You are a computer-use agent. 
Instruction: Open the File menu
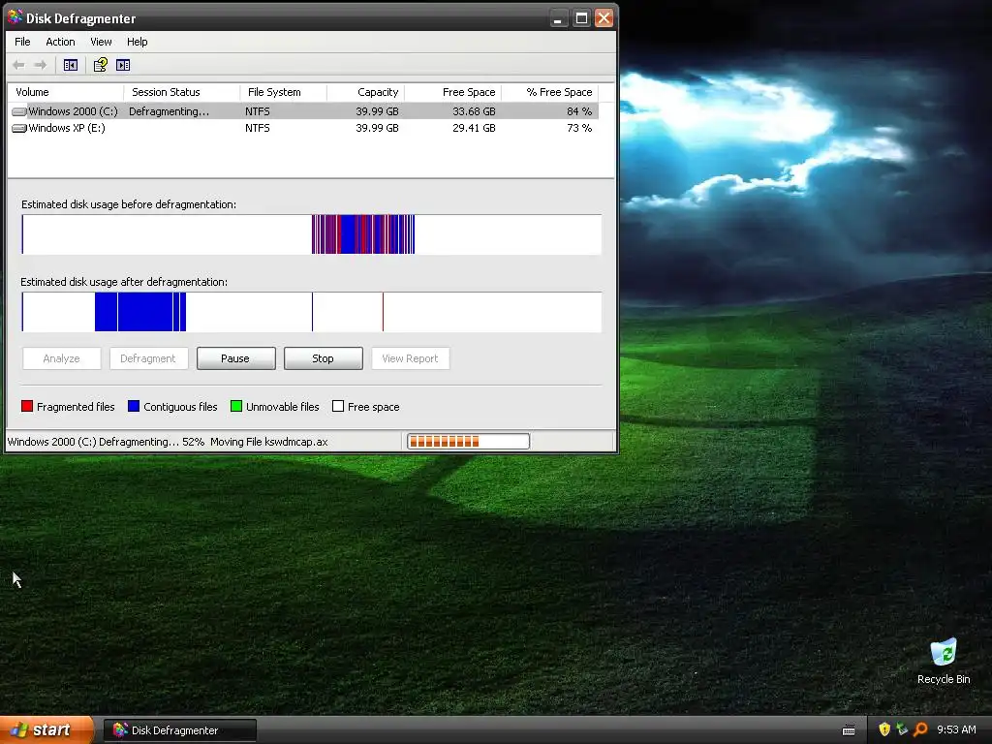click(22, 42)
